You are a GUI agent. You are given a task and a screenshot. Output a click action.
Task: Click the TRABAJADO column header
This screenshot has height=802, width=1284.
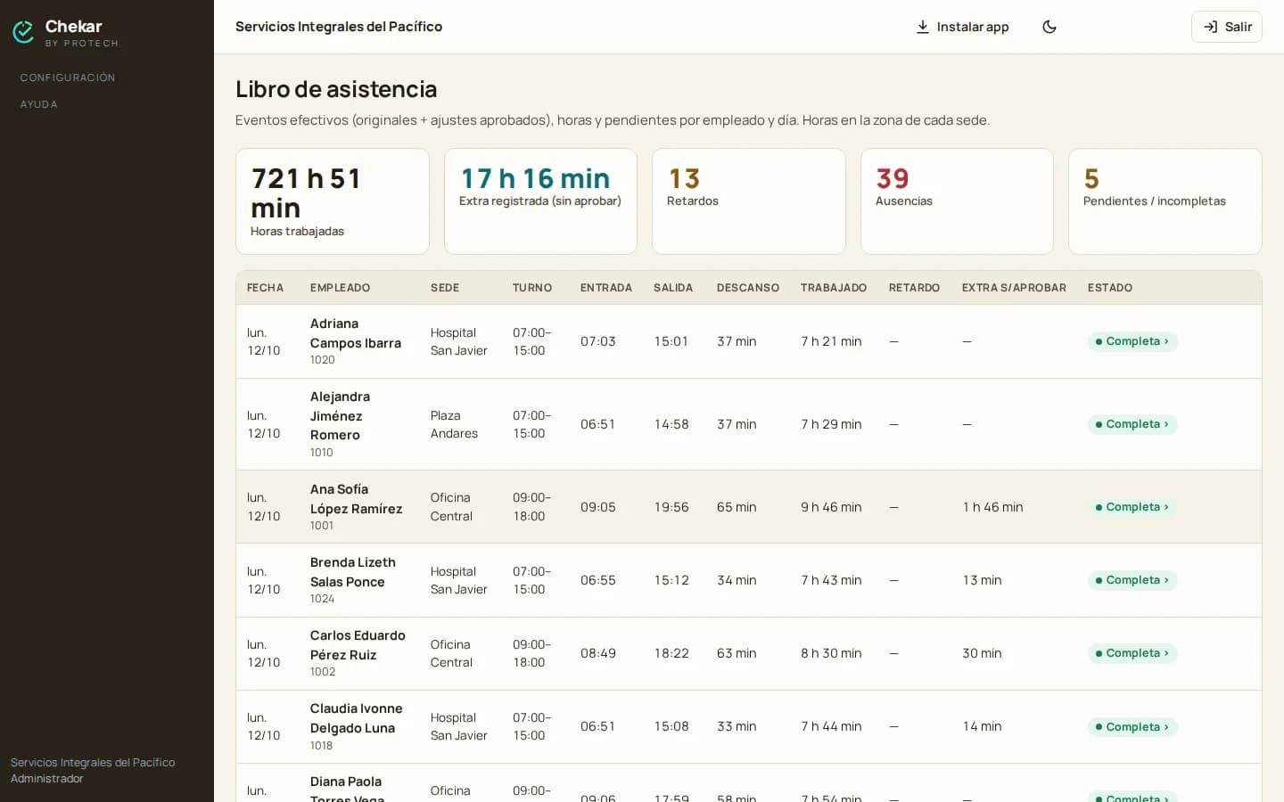834,288
